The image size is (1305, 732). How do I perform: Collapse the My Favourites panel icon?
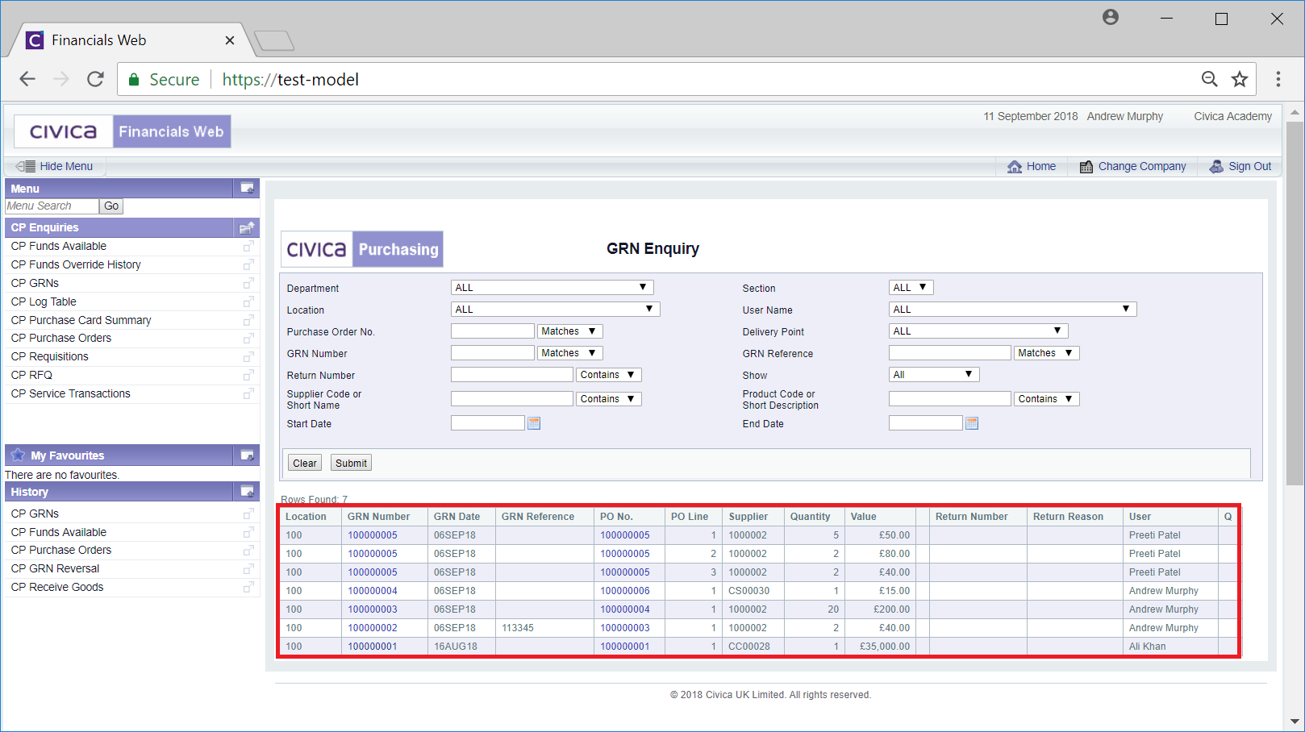pos(248,455)
